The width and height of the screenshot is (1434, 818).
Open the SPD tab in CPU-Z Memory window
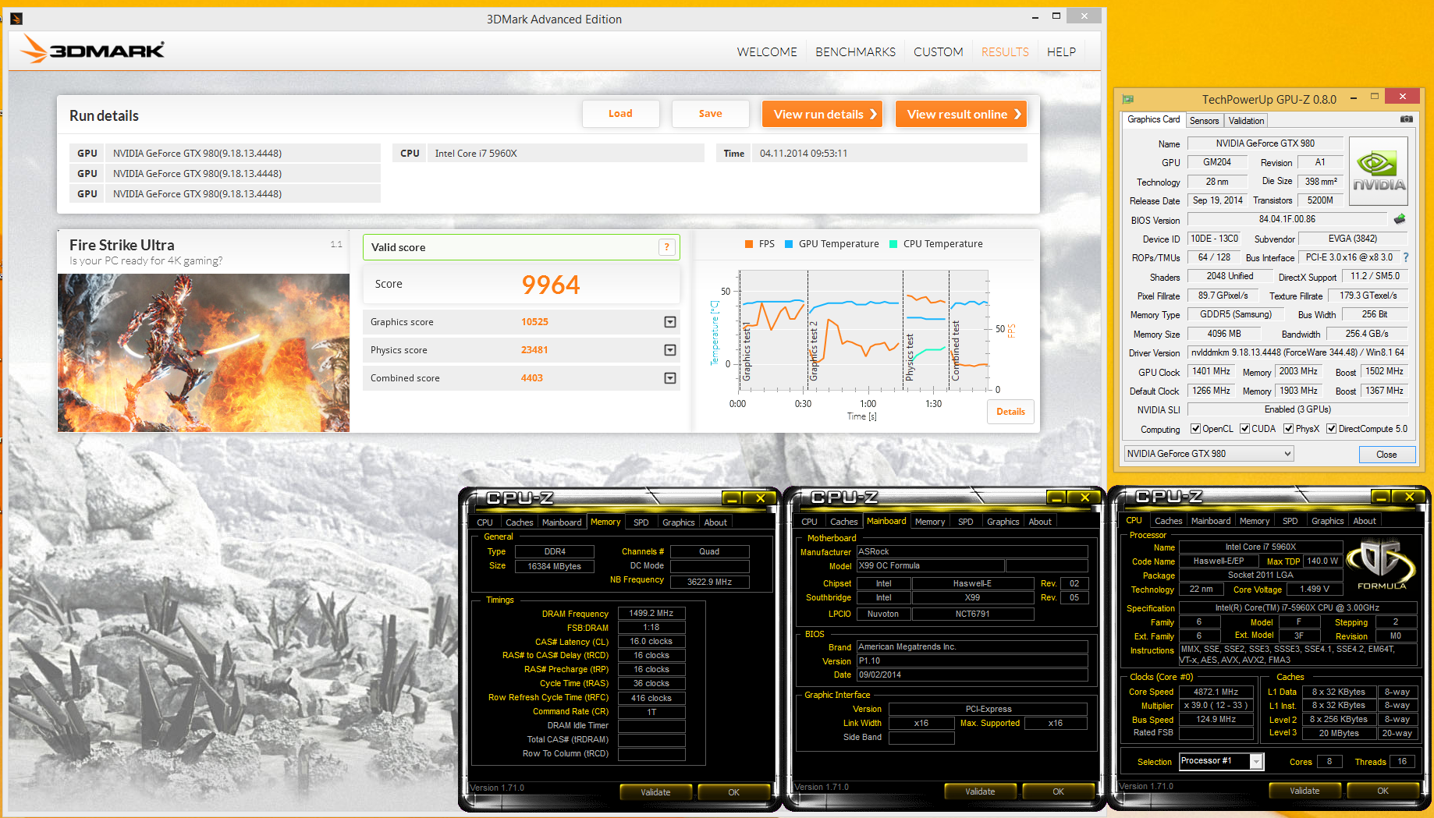tap(641, 522)
